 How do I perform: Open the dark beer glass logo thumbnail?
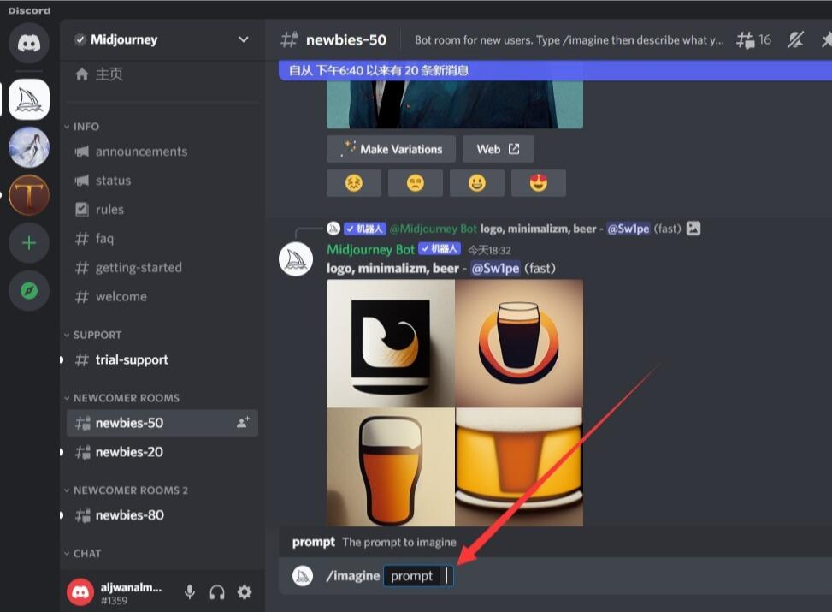(519, 343)
